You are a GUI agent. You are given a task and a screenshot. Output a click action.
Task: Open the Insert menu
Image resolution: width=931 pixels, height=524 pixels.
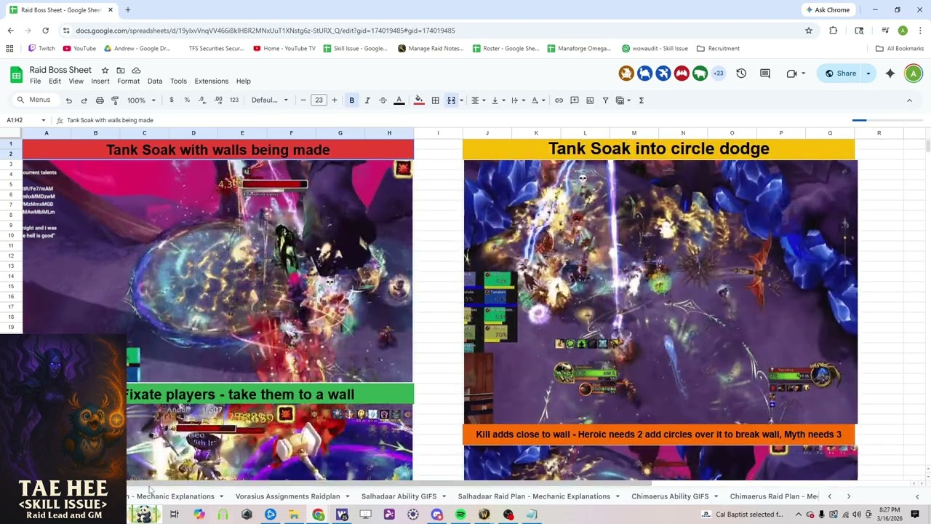tap(100, 81)
